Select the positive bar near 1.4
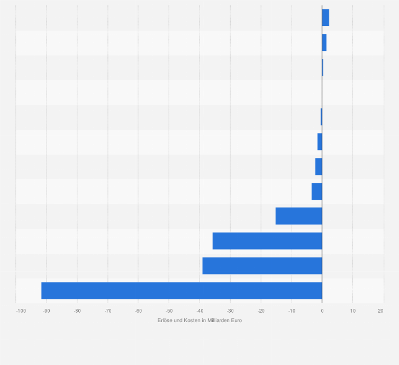Viewport: 399px width, 365px height. tap(324, 42)
